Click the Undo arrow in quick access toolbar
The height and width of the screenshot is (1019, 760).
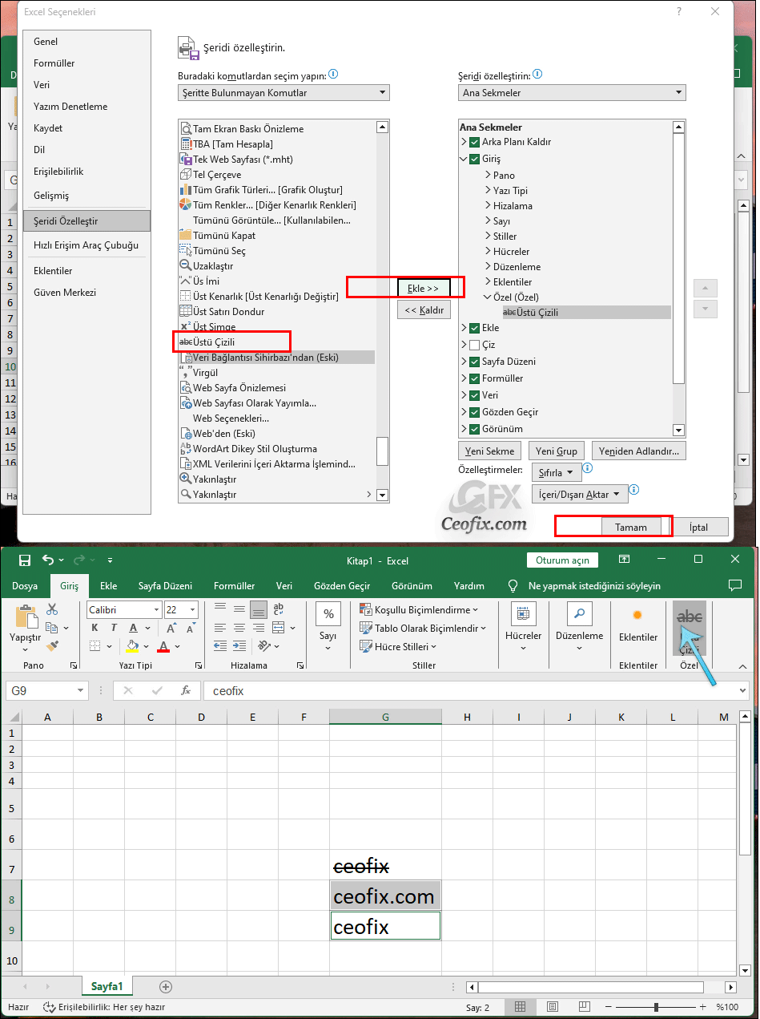[48, 560]
